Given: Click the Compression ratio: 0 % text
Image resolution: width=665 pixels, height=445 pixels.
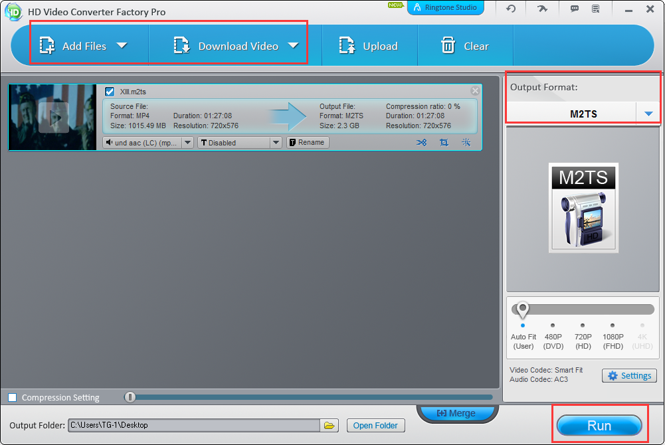Looking at the screenshot, I should coord(423,106).
